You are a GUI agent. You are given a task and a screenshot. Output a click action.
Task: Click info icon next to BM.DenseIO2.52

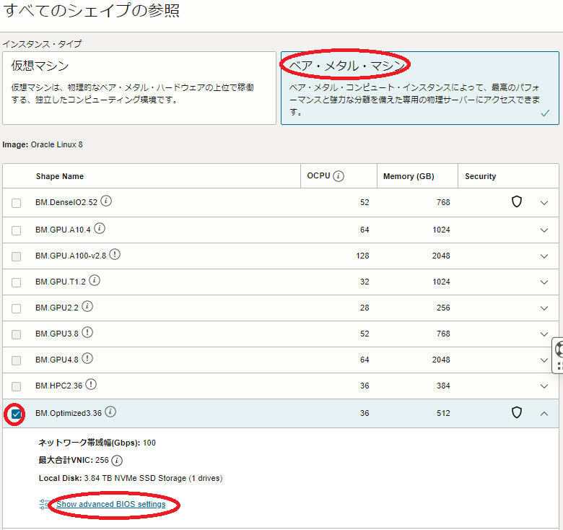point(106,201)
